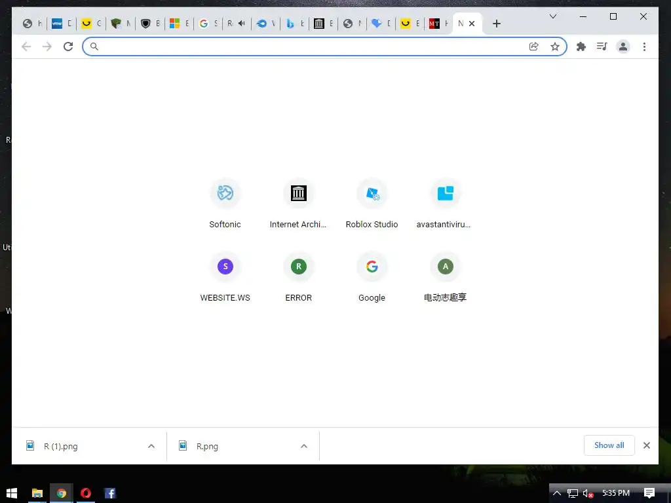Switch to the Microsoft logo tab
Viewport: 671px width, 503px height.
pos(179,24)
